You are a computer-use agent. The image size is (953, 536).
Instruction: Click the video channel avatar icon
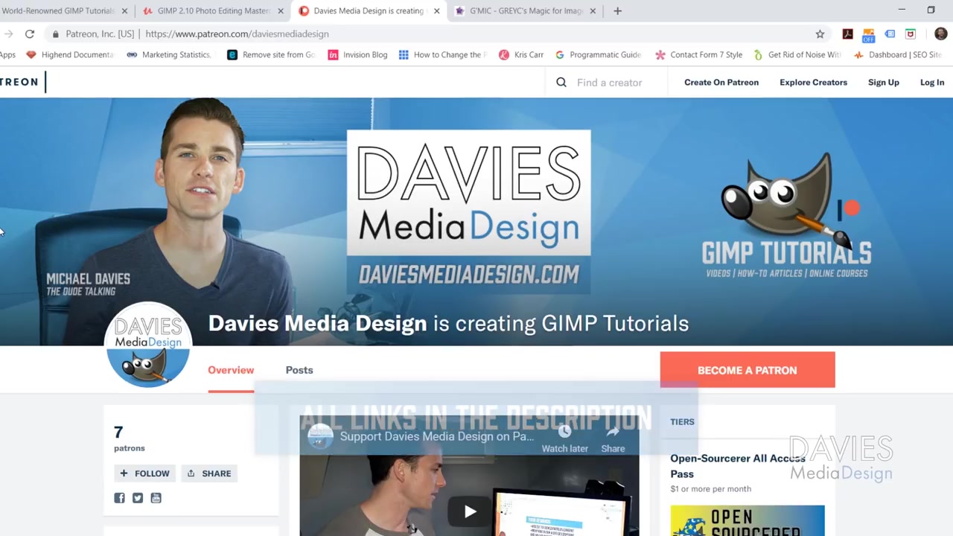pyautogui.click(x=320, y=436)
